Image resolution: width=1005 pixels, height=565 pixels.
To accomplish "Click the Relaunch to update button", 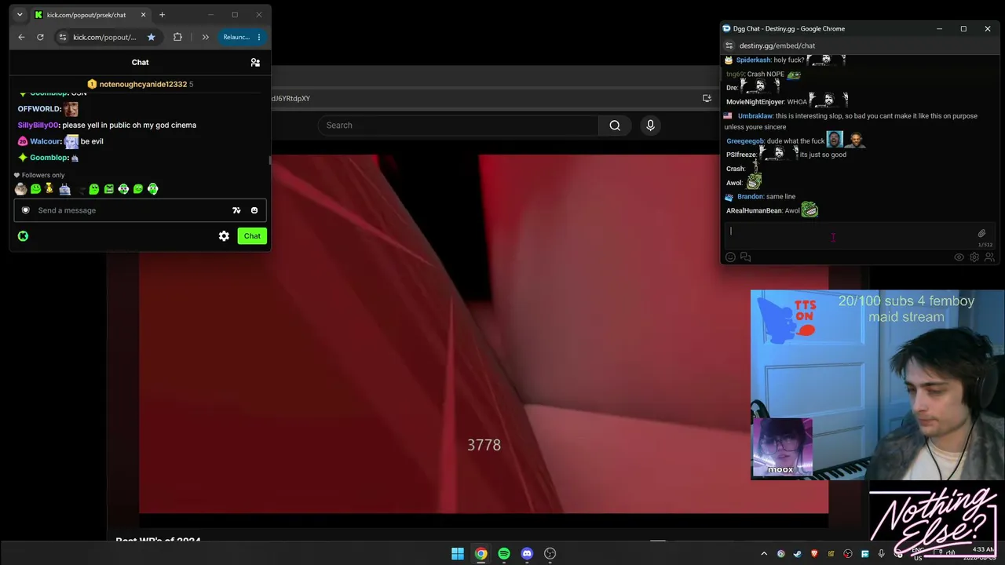I will click(237, 37).
